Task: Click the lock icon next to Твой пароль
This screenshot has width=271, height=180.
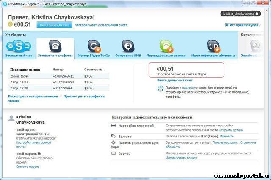Action: pos(39,153)
